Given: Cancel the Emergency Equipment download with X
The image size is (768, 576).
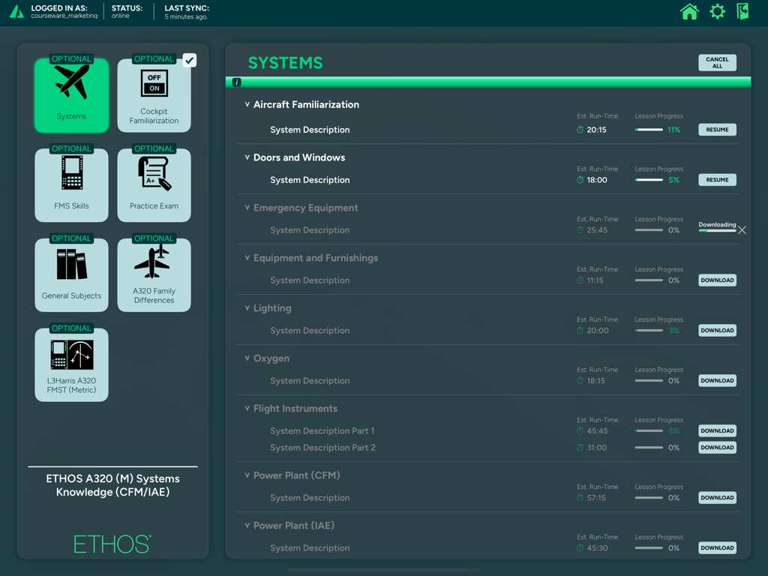Looking at the screenshot, I should 742,230.
